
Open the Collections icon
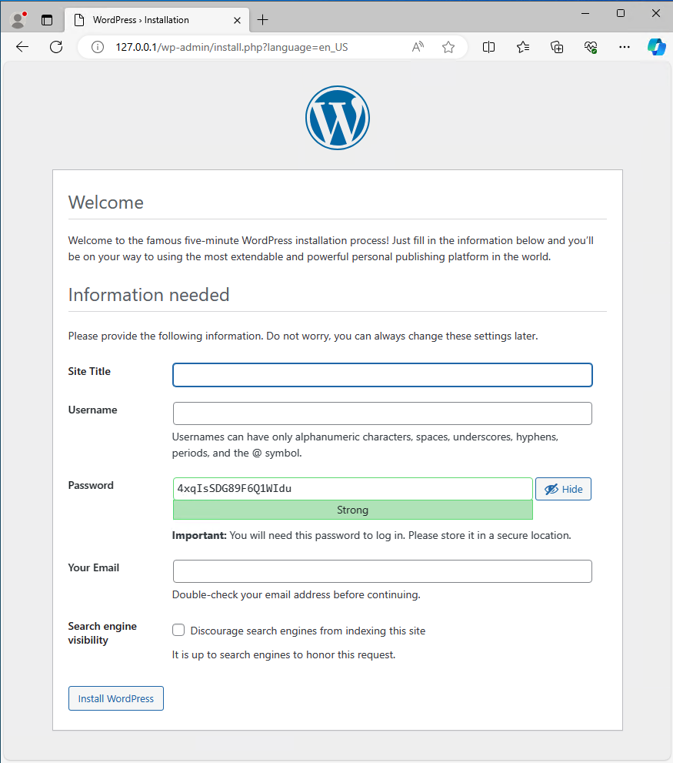(558, 47)
